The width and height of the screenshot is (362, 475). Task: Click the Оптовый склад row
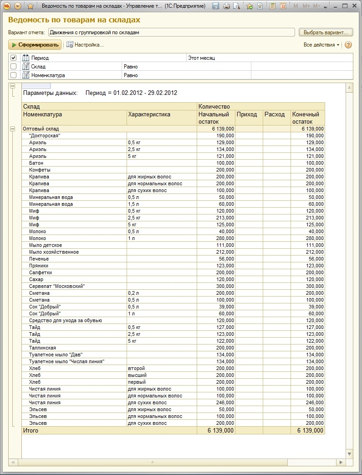[x=173, y=129]
